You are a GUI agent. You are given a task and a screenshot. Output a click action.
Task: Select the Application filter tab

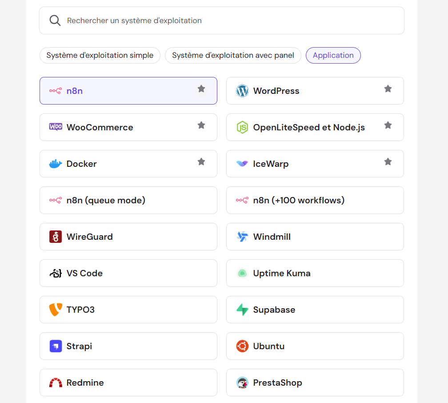coord(333,55)
